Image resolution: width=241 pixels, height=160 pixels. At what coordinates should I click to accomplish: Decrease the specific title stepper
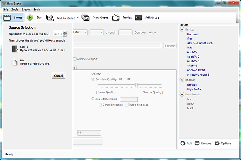(x=65, y=35)
